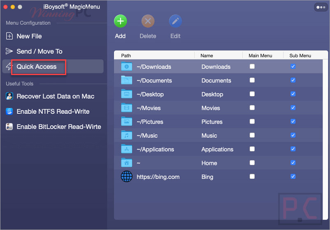Untick Sub Menu box for Pictures
This screenshot has height=230, width=330.
pos(293,122)
